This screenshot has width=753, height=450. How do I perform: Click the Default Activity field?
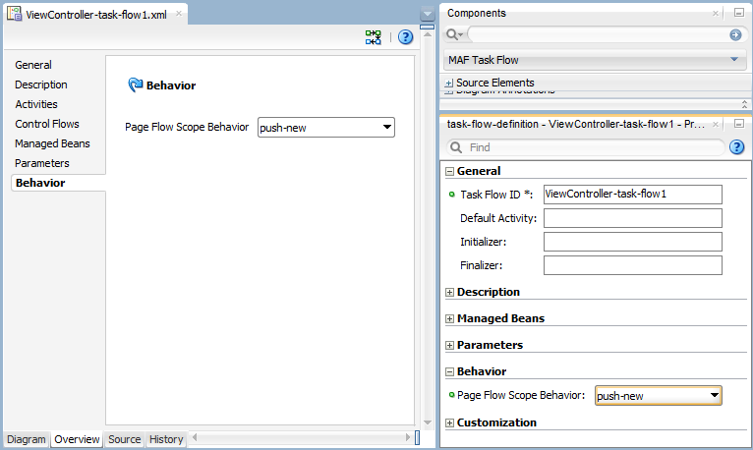(x=632, y=218)
